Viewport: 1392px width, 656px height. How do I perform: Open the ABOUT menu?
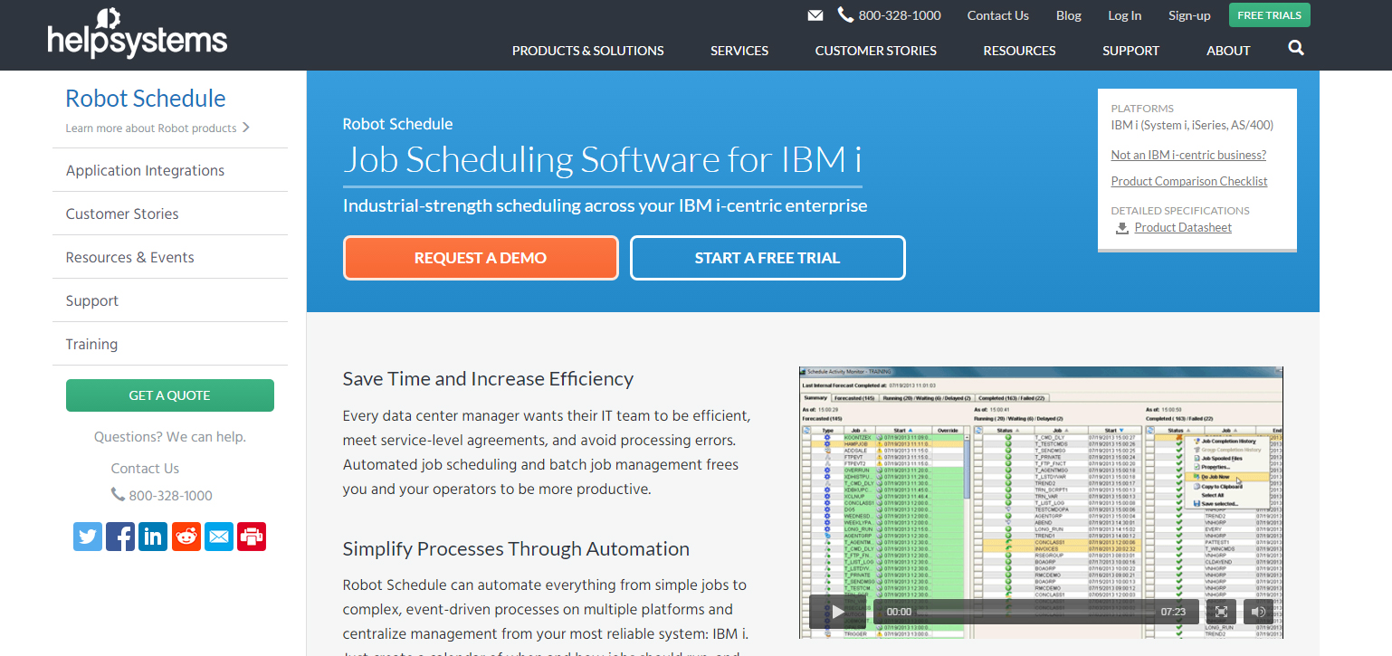[x=1228, y=51]
